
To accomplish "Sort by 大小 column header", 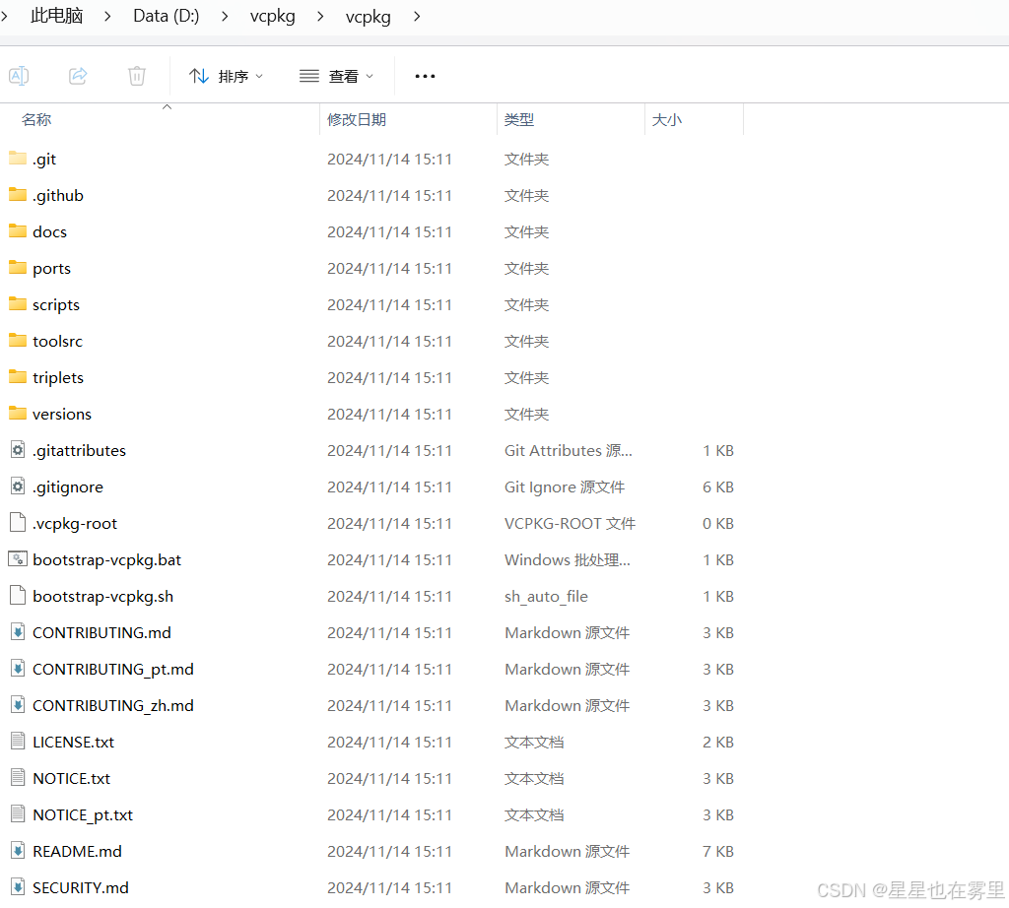I will 666,119.
